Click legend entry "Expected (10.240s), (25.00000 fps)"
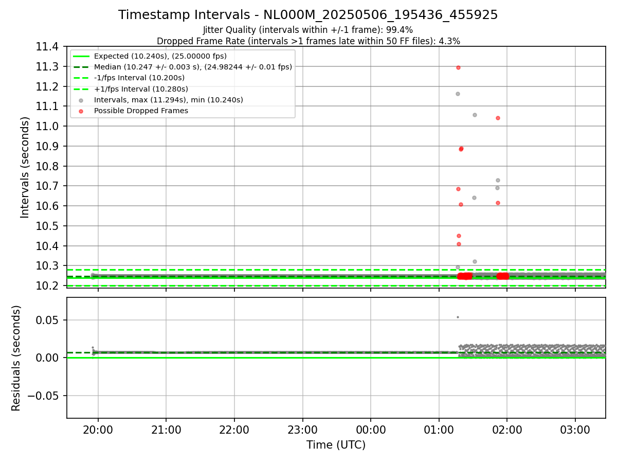The height and width of the screenshot is (463, 617). pos(160,56)
